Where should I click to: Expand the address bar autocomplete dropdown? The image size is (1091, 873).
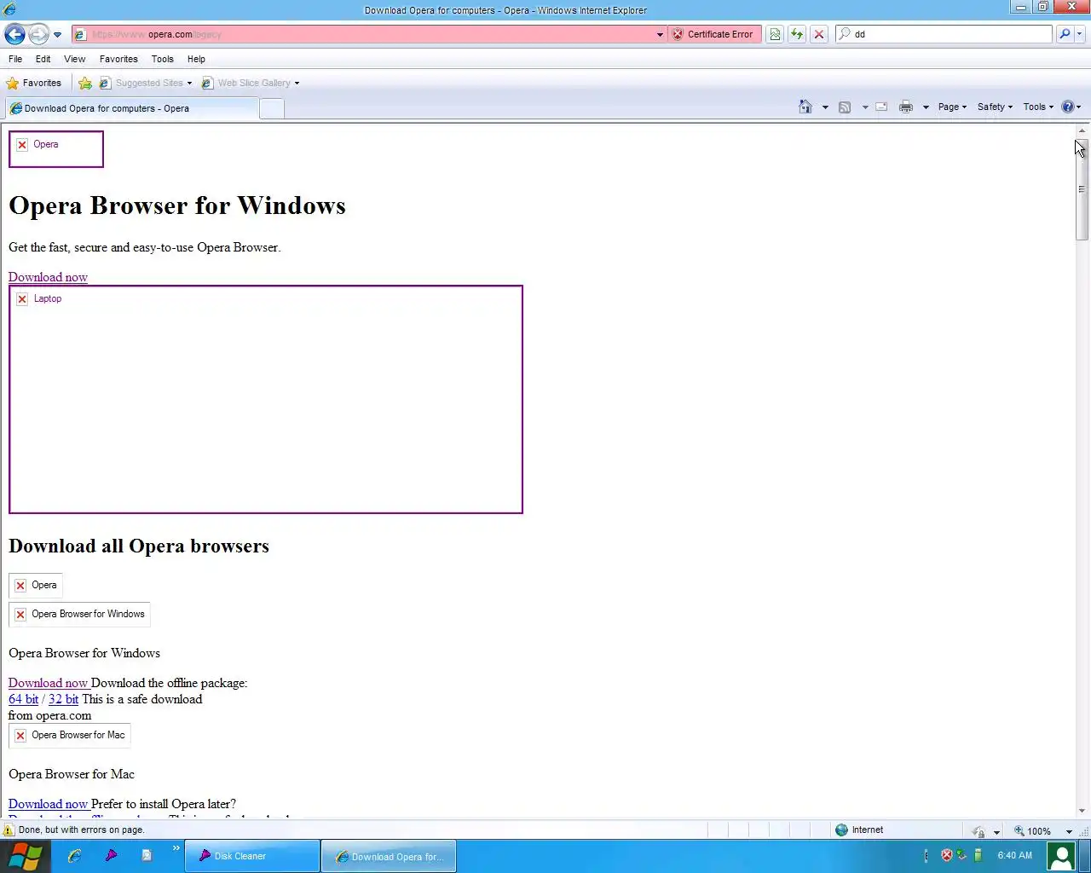click(660, 35)
